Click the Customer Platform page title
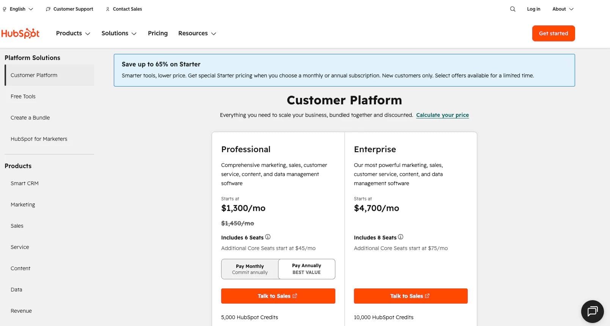This screenshot has width=610, height=326. click(x=344, y=100)
